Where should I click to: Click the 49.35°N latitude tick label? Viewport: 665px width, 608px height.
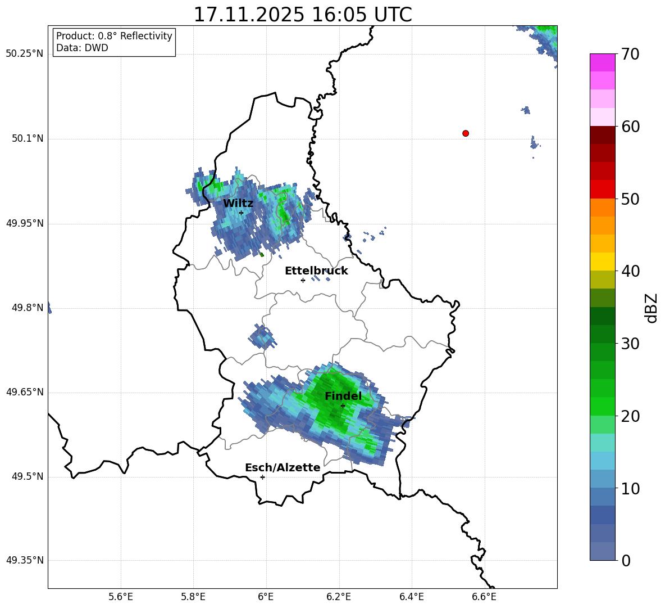[25, 560]
